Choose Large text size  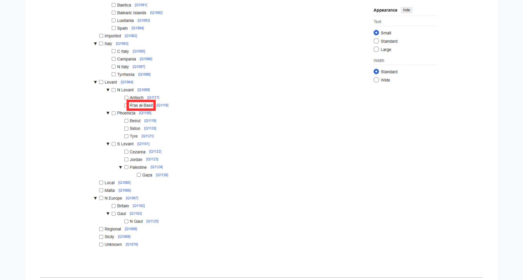(376, 49)
